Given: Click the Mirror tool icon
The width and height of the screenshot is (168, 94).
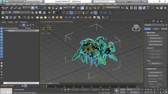Looking at the screenshot, I should click(123, 8).
